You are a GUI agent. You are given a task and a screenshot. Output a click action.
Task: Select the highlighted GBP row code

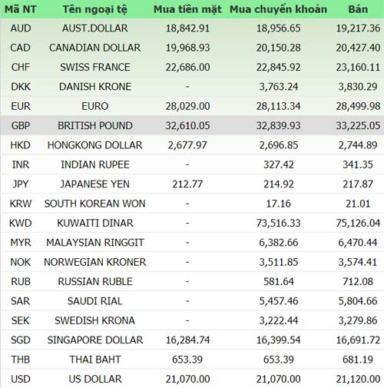21,125
